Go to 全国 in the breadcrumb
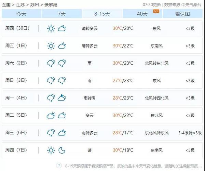This screenshot has width=205, height=171. (x=6, y=5)
